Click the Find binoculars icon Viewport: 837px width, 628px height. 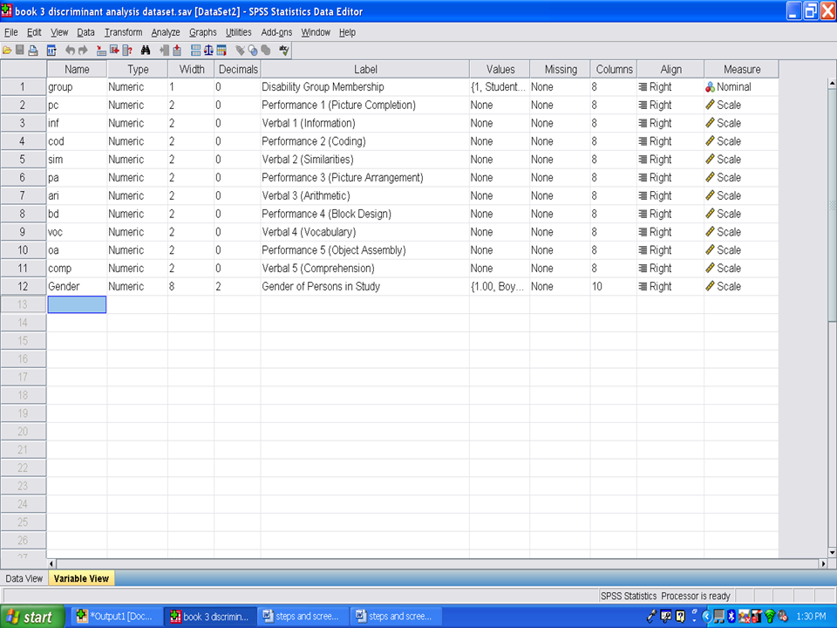[146, 51]
